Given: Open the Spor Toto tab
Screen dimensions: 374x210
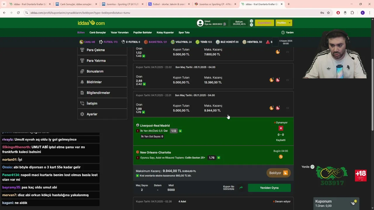Looking at the screenshot, I should [184, 32].
